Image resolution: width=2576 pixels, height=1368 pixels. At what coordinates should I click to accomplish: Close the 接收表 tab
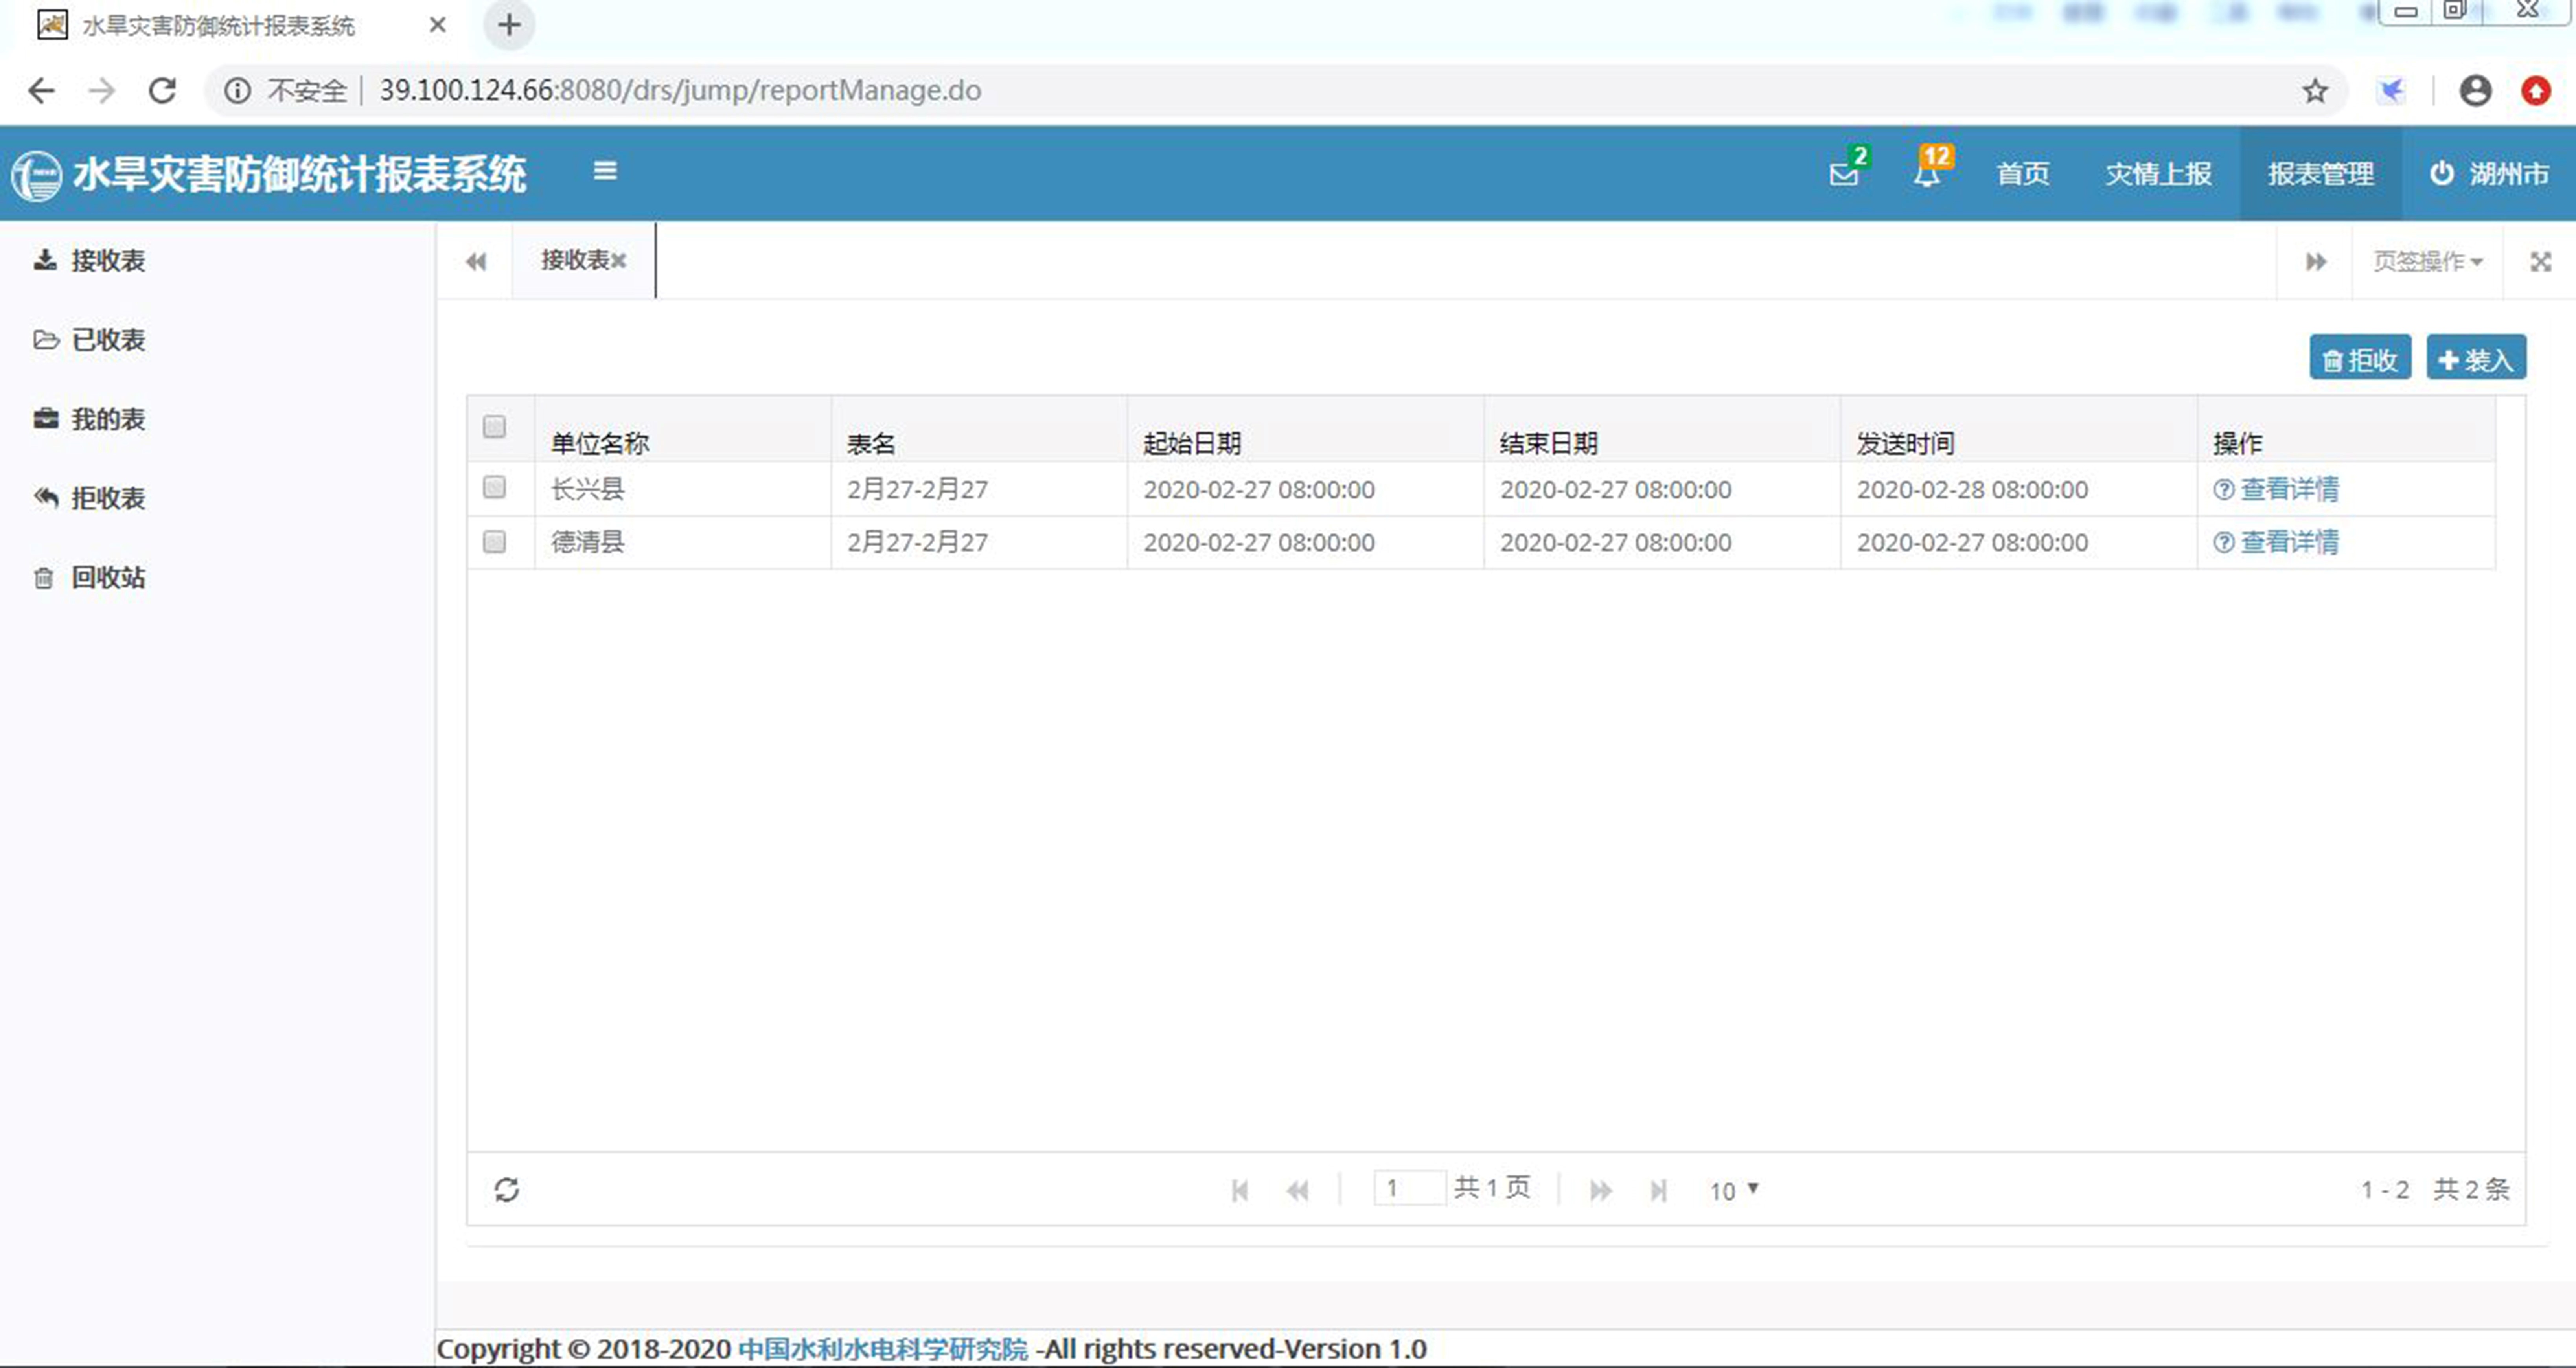619,261
